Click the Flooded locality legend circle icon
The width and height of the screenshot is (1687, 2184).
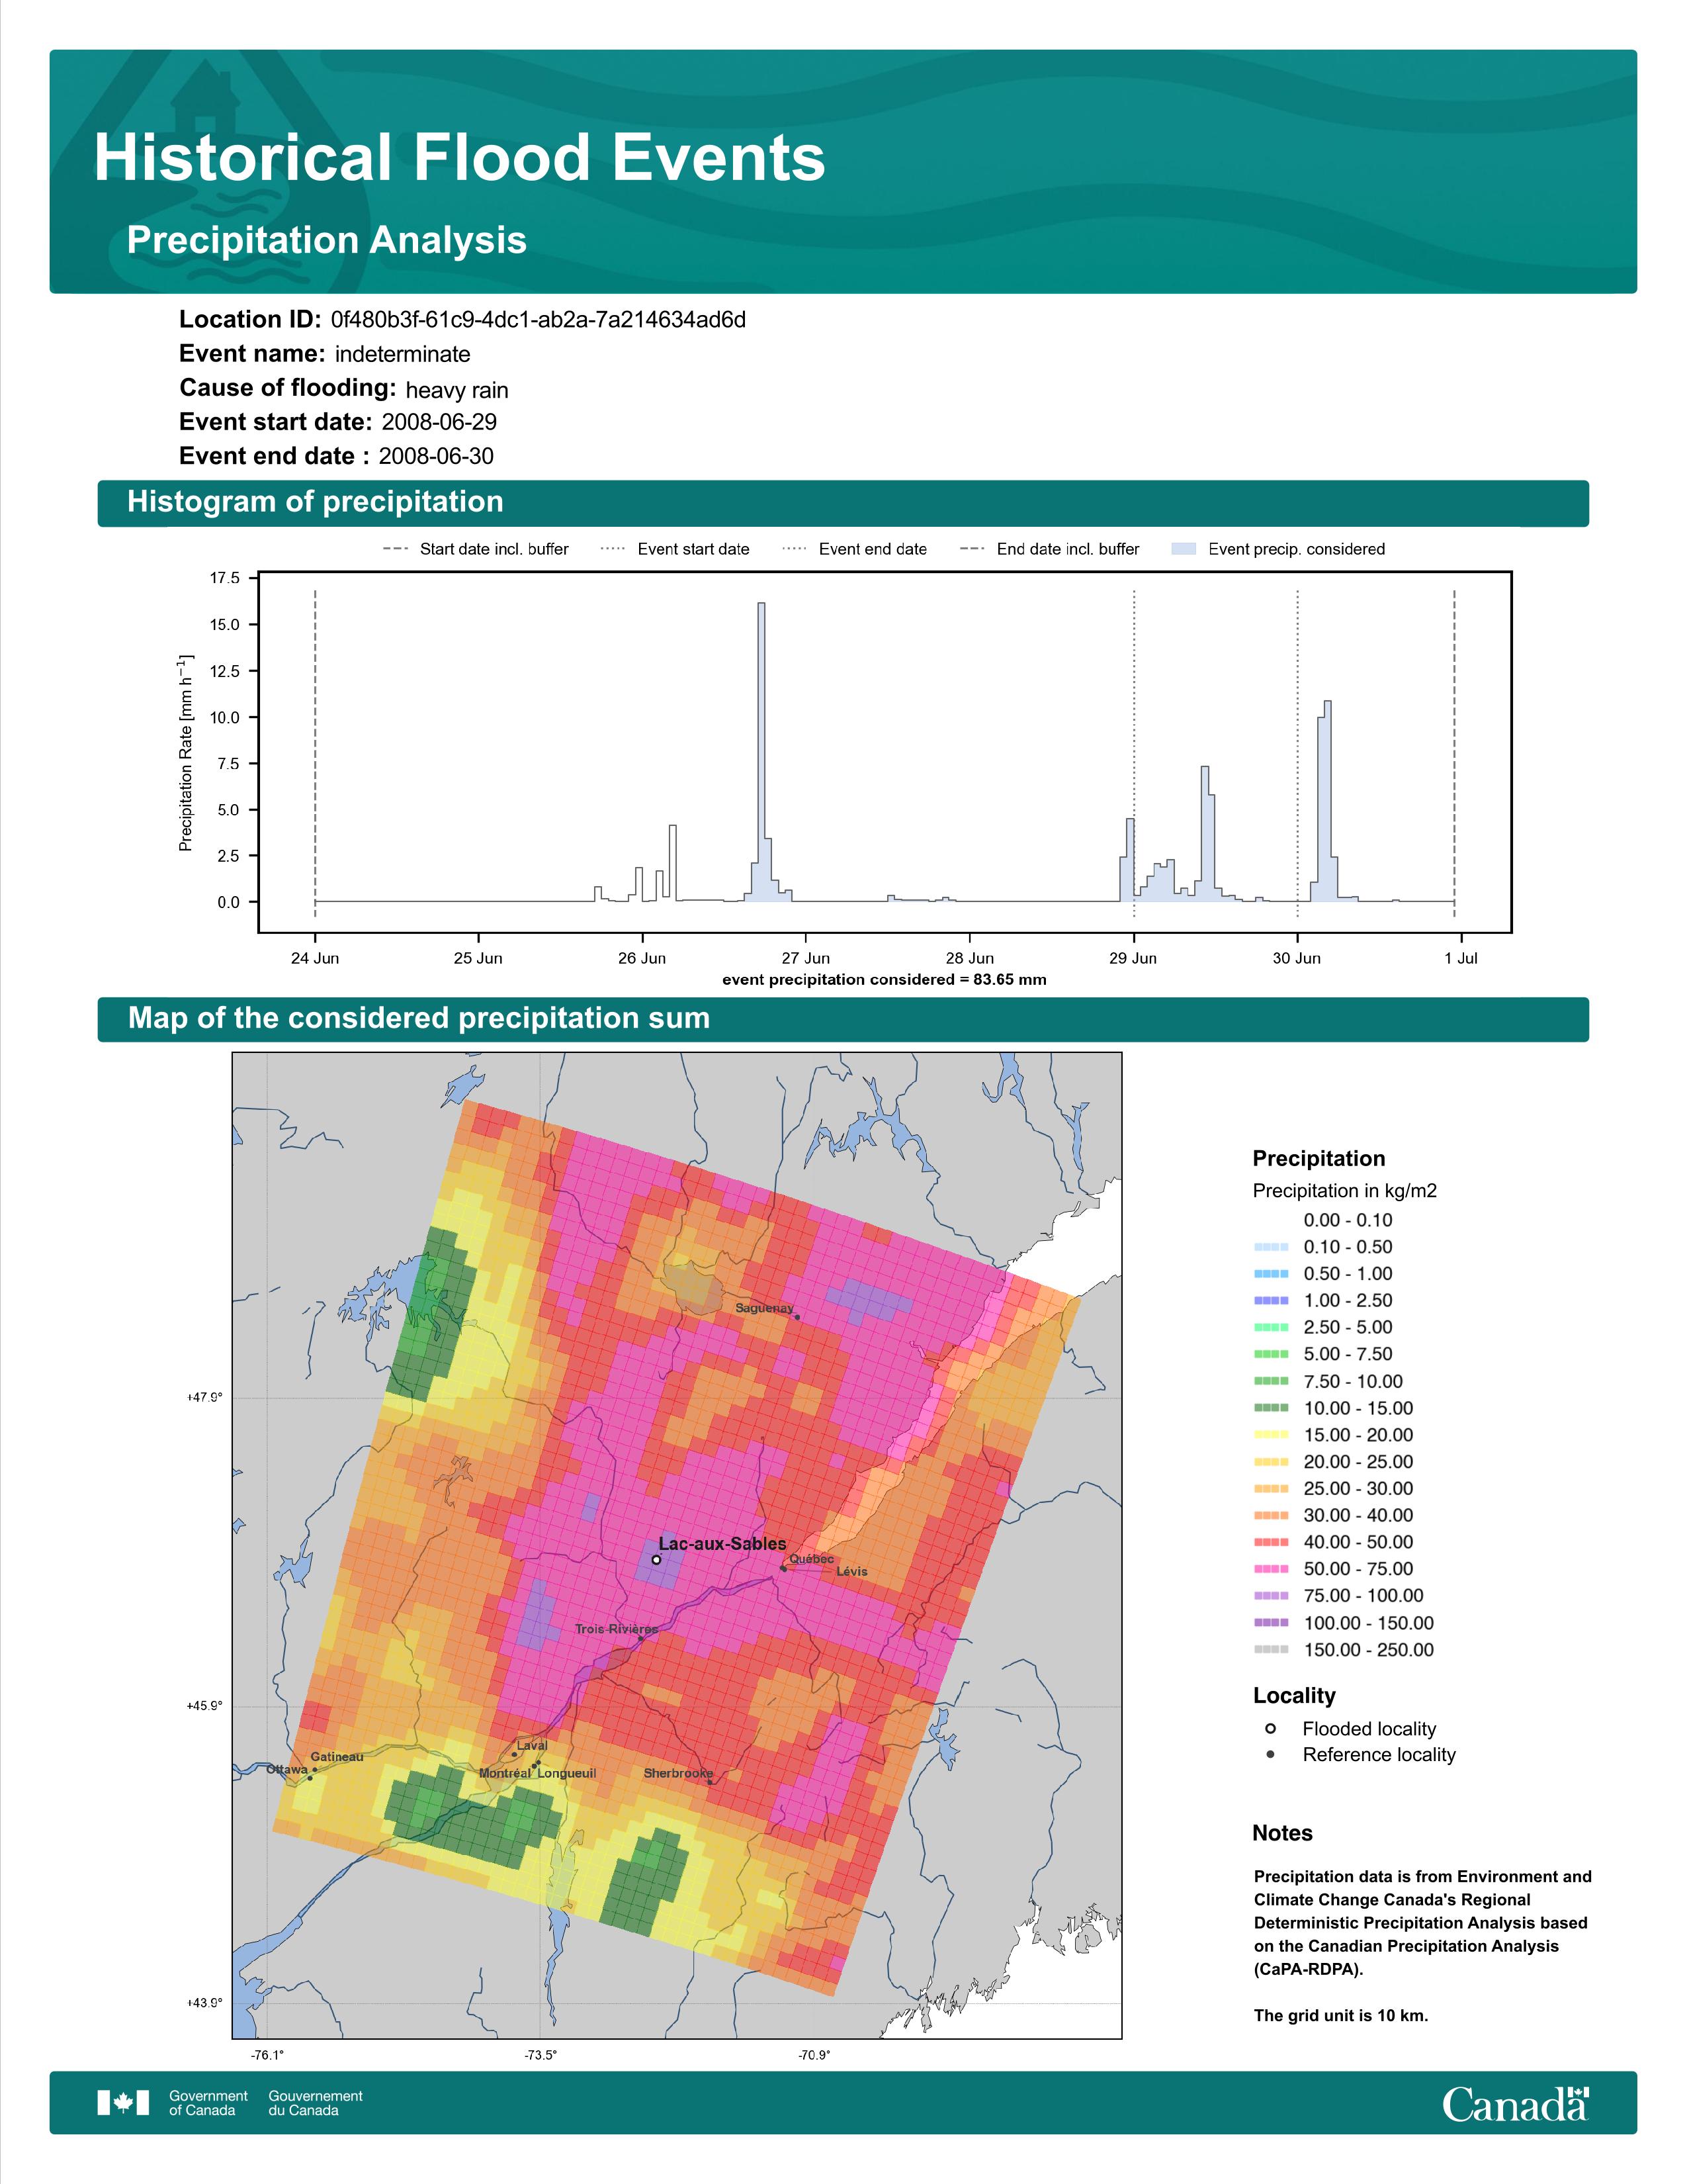point(1270,1728)
